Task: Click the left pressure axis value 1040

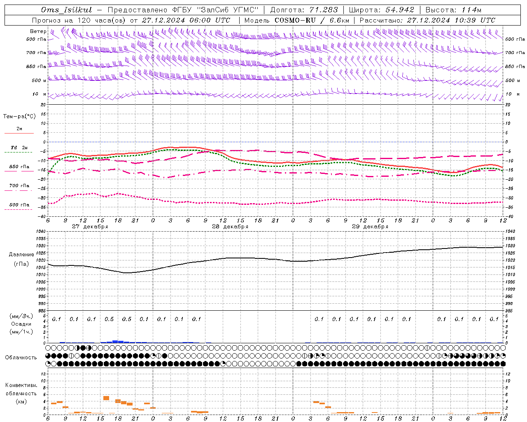Action: [x=40, y=231]
